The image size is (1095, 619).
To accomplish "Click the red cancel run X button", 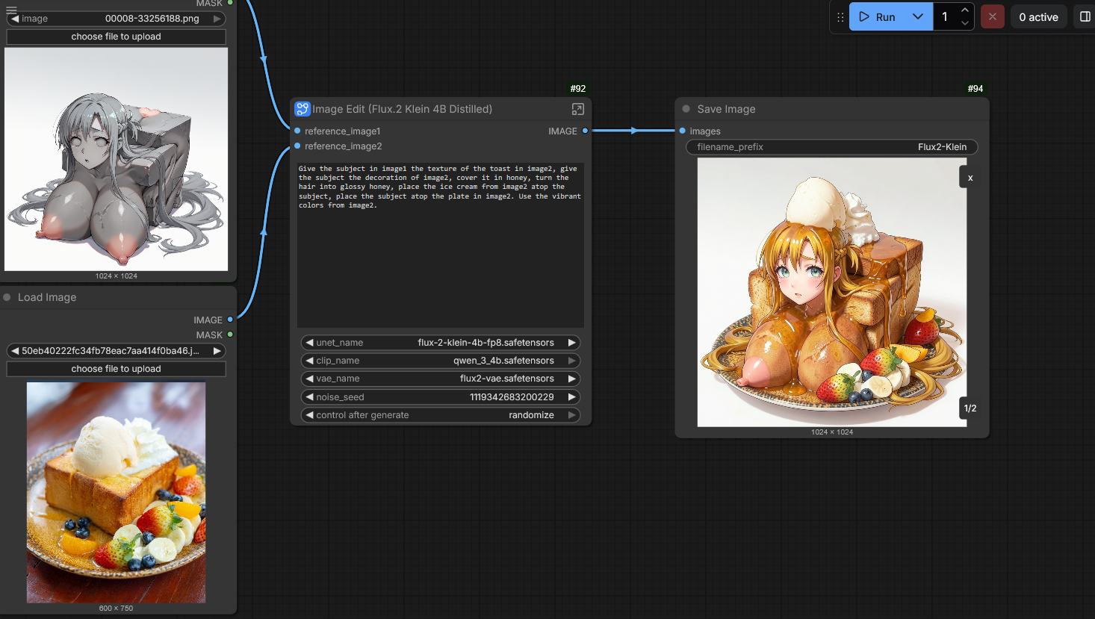I will point(992,16).
